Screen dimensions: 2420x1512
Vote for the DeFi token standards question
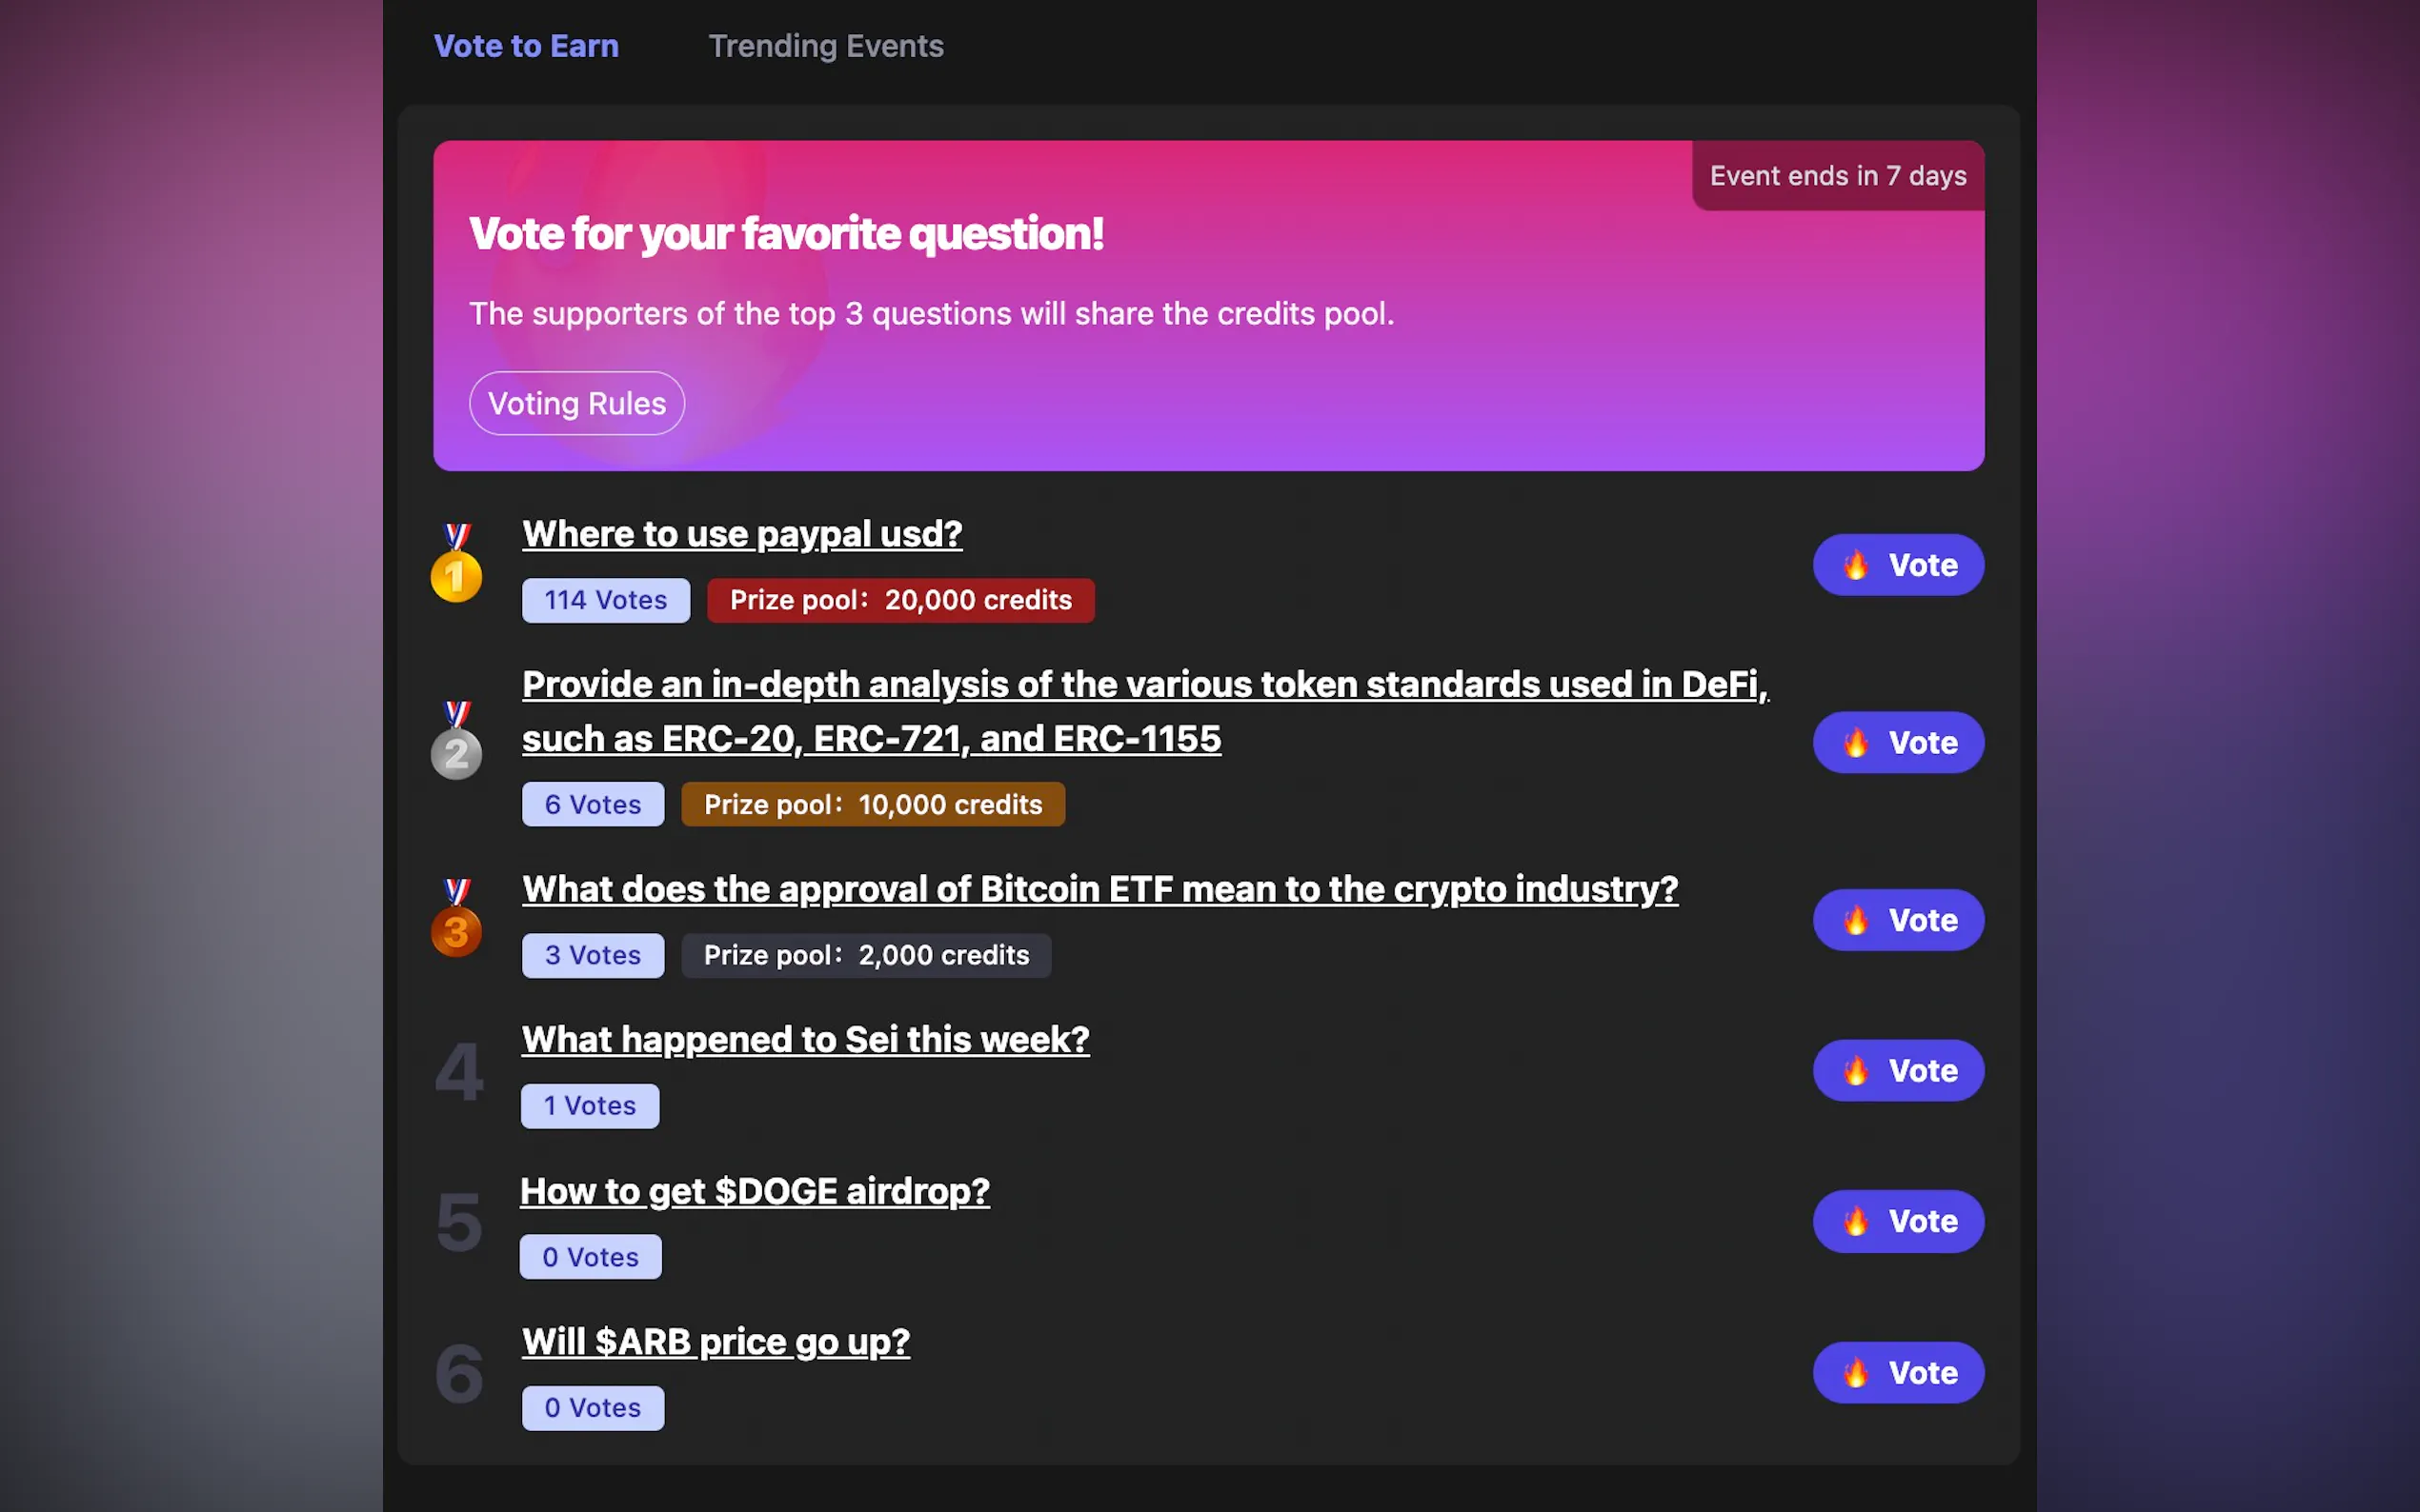pos(1898,743)
